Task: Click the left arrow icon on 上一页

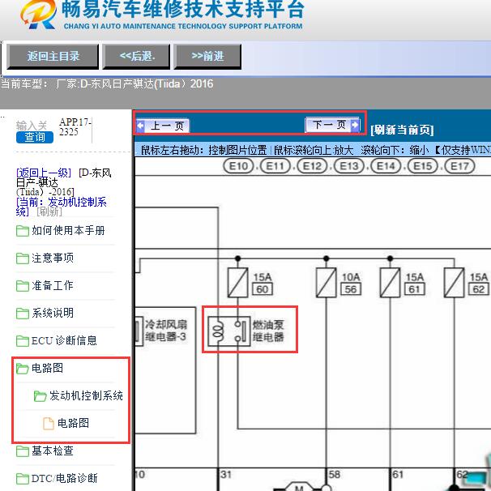Action: (x=141, y=126)
